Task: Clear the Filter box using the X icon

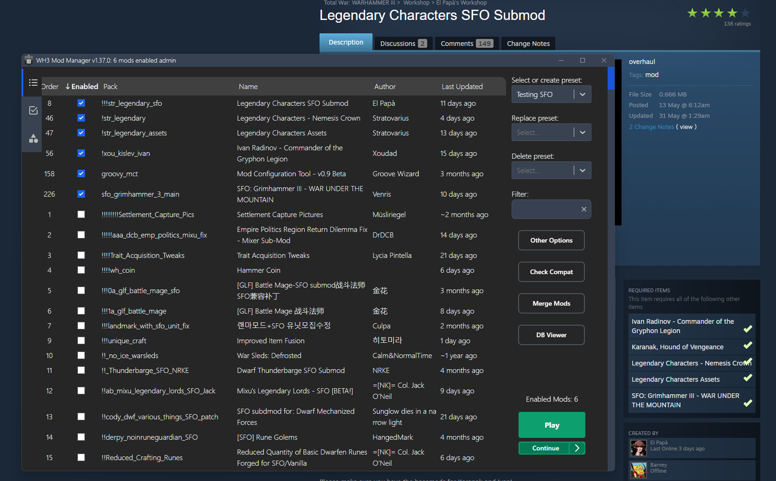Action: pos(584,209)
